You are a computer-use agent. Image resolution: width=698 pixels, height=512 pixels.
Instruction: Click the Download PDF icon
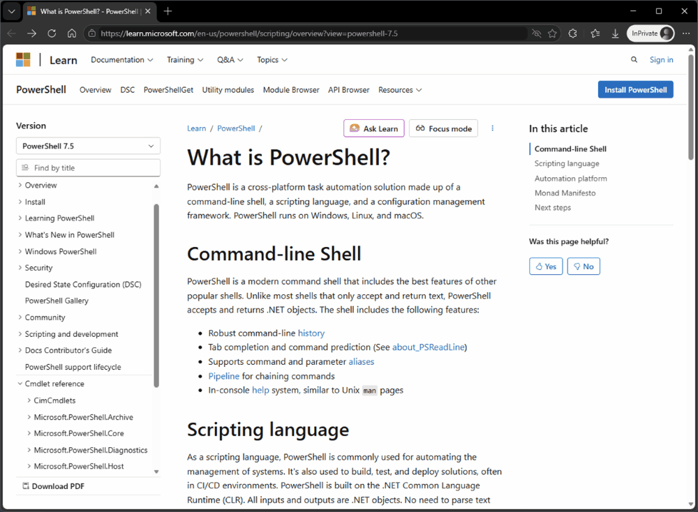point(25,486)
